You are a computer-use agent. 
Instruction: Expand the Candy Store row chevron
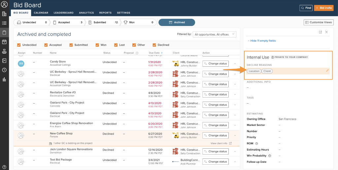coord(235,64)
